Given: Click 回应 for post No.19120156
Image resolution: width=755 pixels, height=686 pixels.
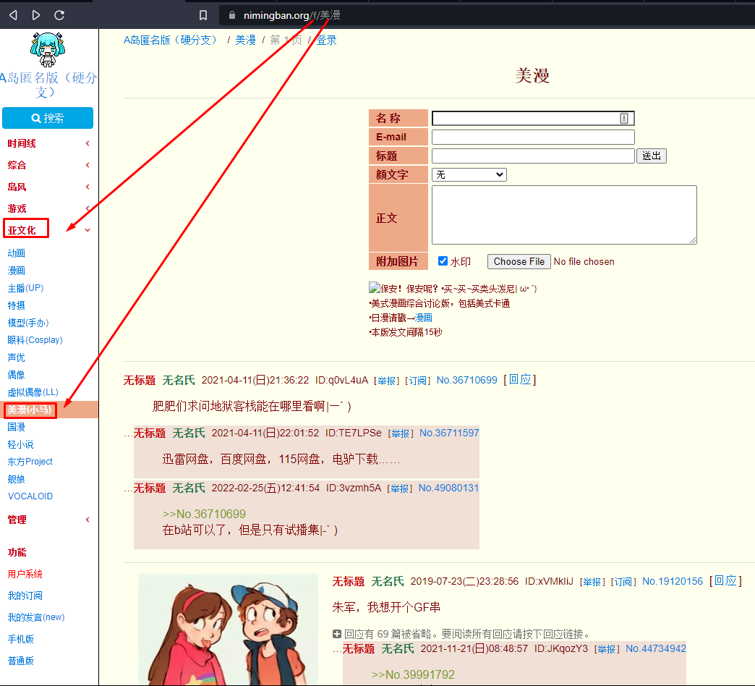Looking at the screenshot, I should click(725, 580).
